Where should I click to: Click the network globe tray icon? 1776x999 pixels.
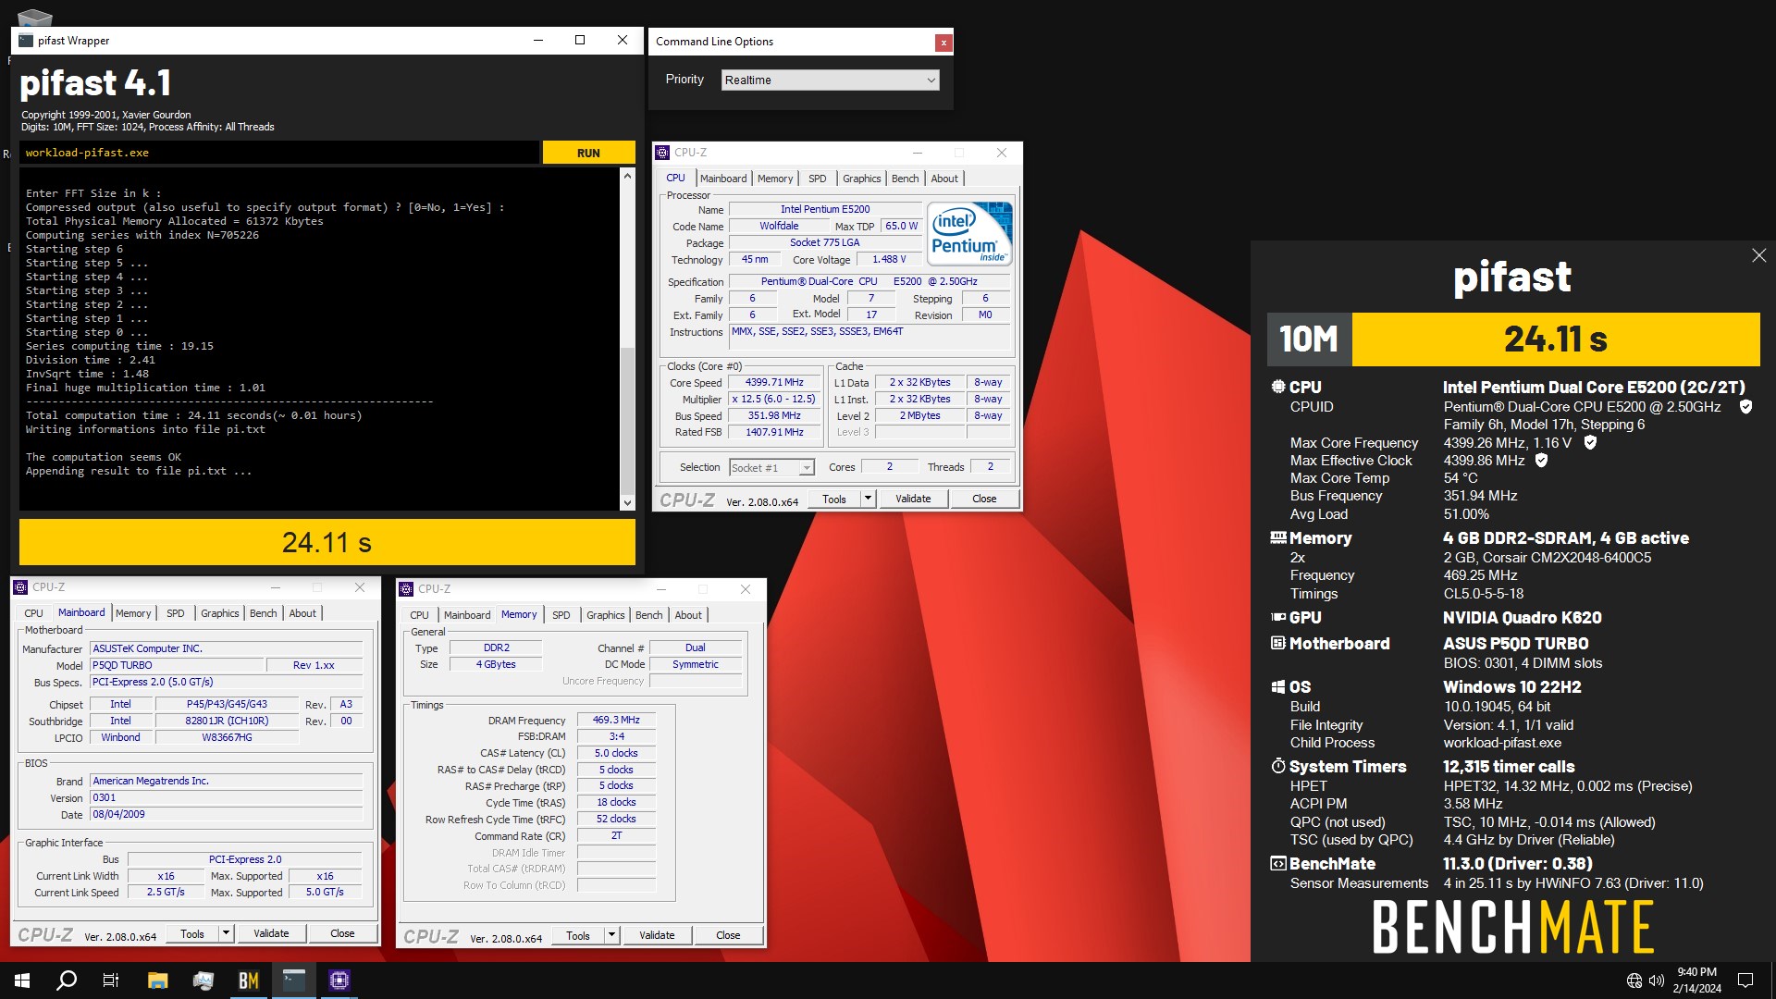(1634, 980)
